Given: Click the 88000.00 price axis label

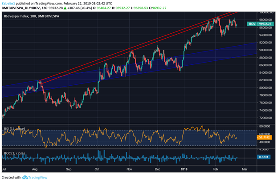Looking at the screenshot, I should click(265, 58).
